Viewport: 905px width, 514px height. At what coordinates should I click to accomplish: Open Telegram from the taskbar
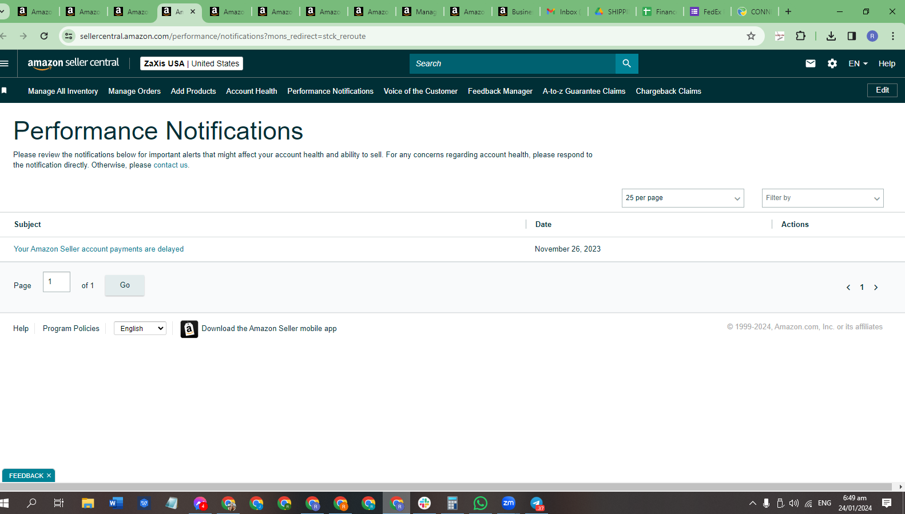point(537,503)
